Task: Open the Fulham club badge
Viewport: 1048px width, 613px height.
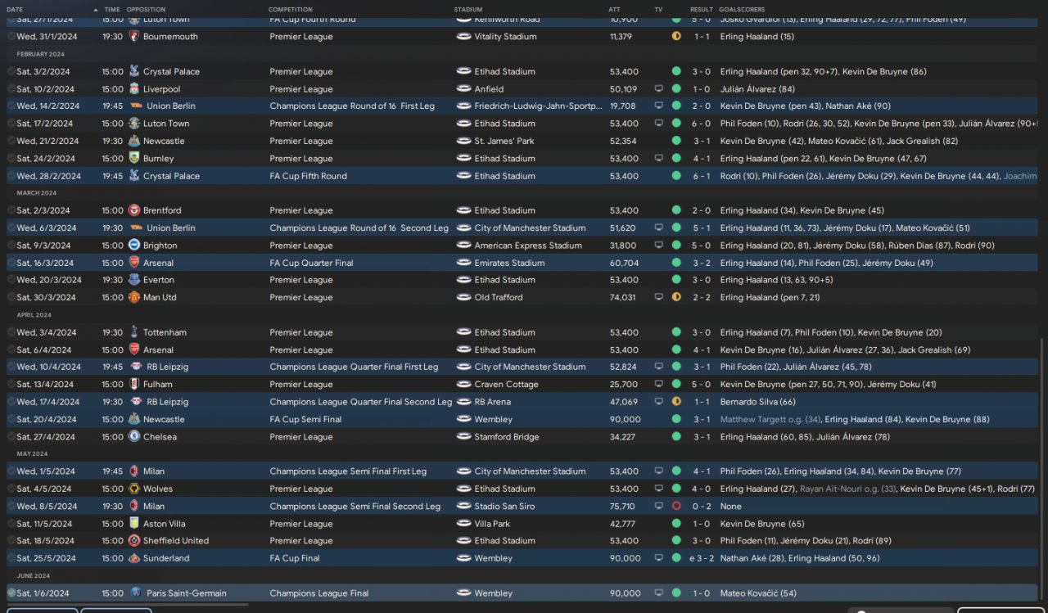Action: click(x=134, y=385)
